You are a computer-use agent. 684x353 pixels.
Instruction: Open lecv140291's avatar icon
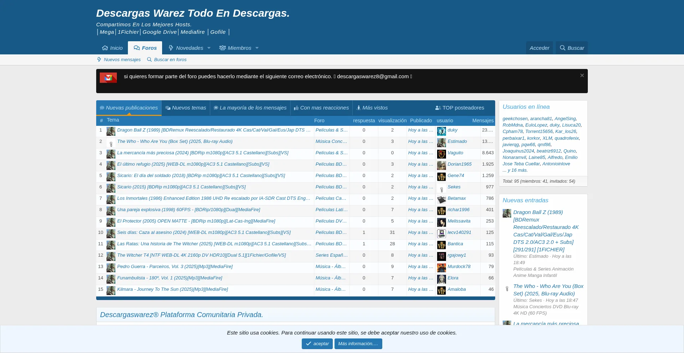click(x=441, y=234)
